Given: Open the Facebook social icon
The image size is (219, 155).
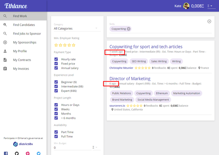Looking at the screenshot, I should [6, 153].
